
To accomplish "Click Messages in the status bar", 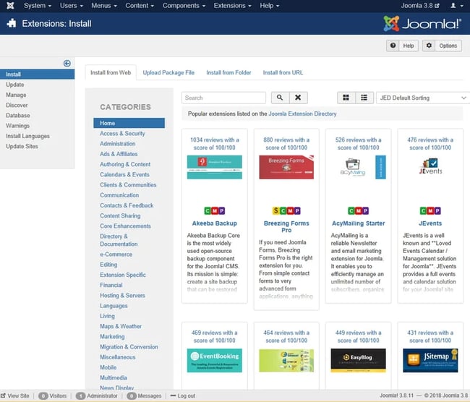I will pyautogui.click(x=144, y=395).
